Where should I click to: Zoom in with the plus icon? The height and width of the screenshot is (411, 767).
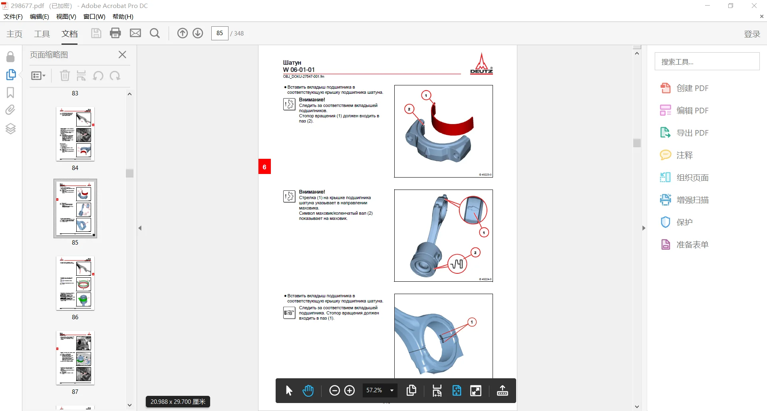[350, 391]
